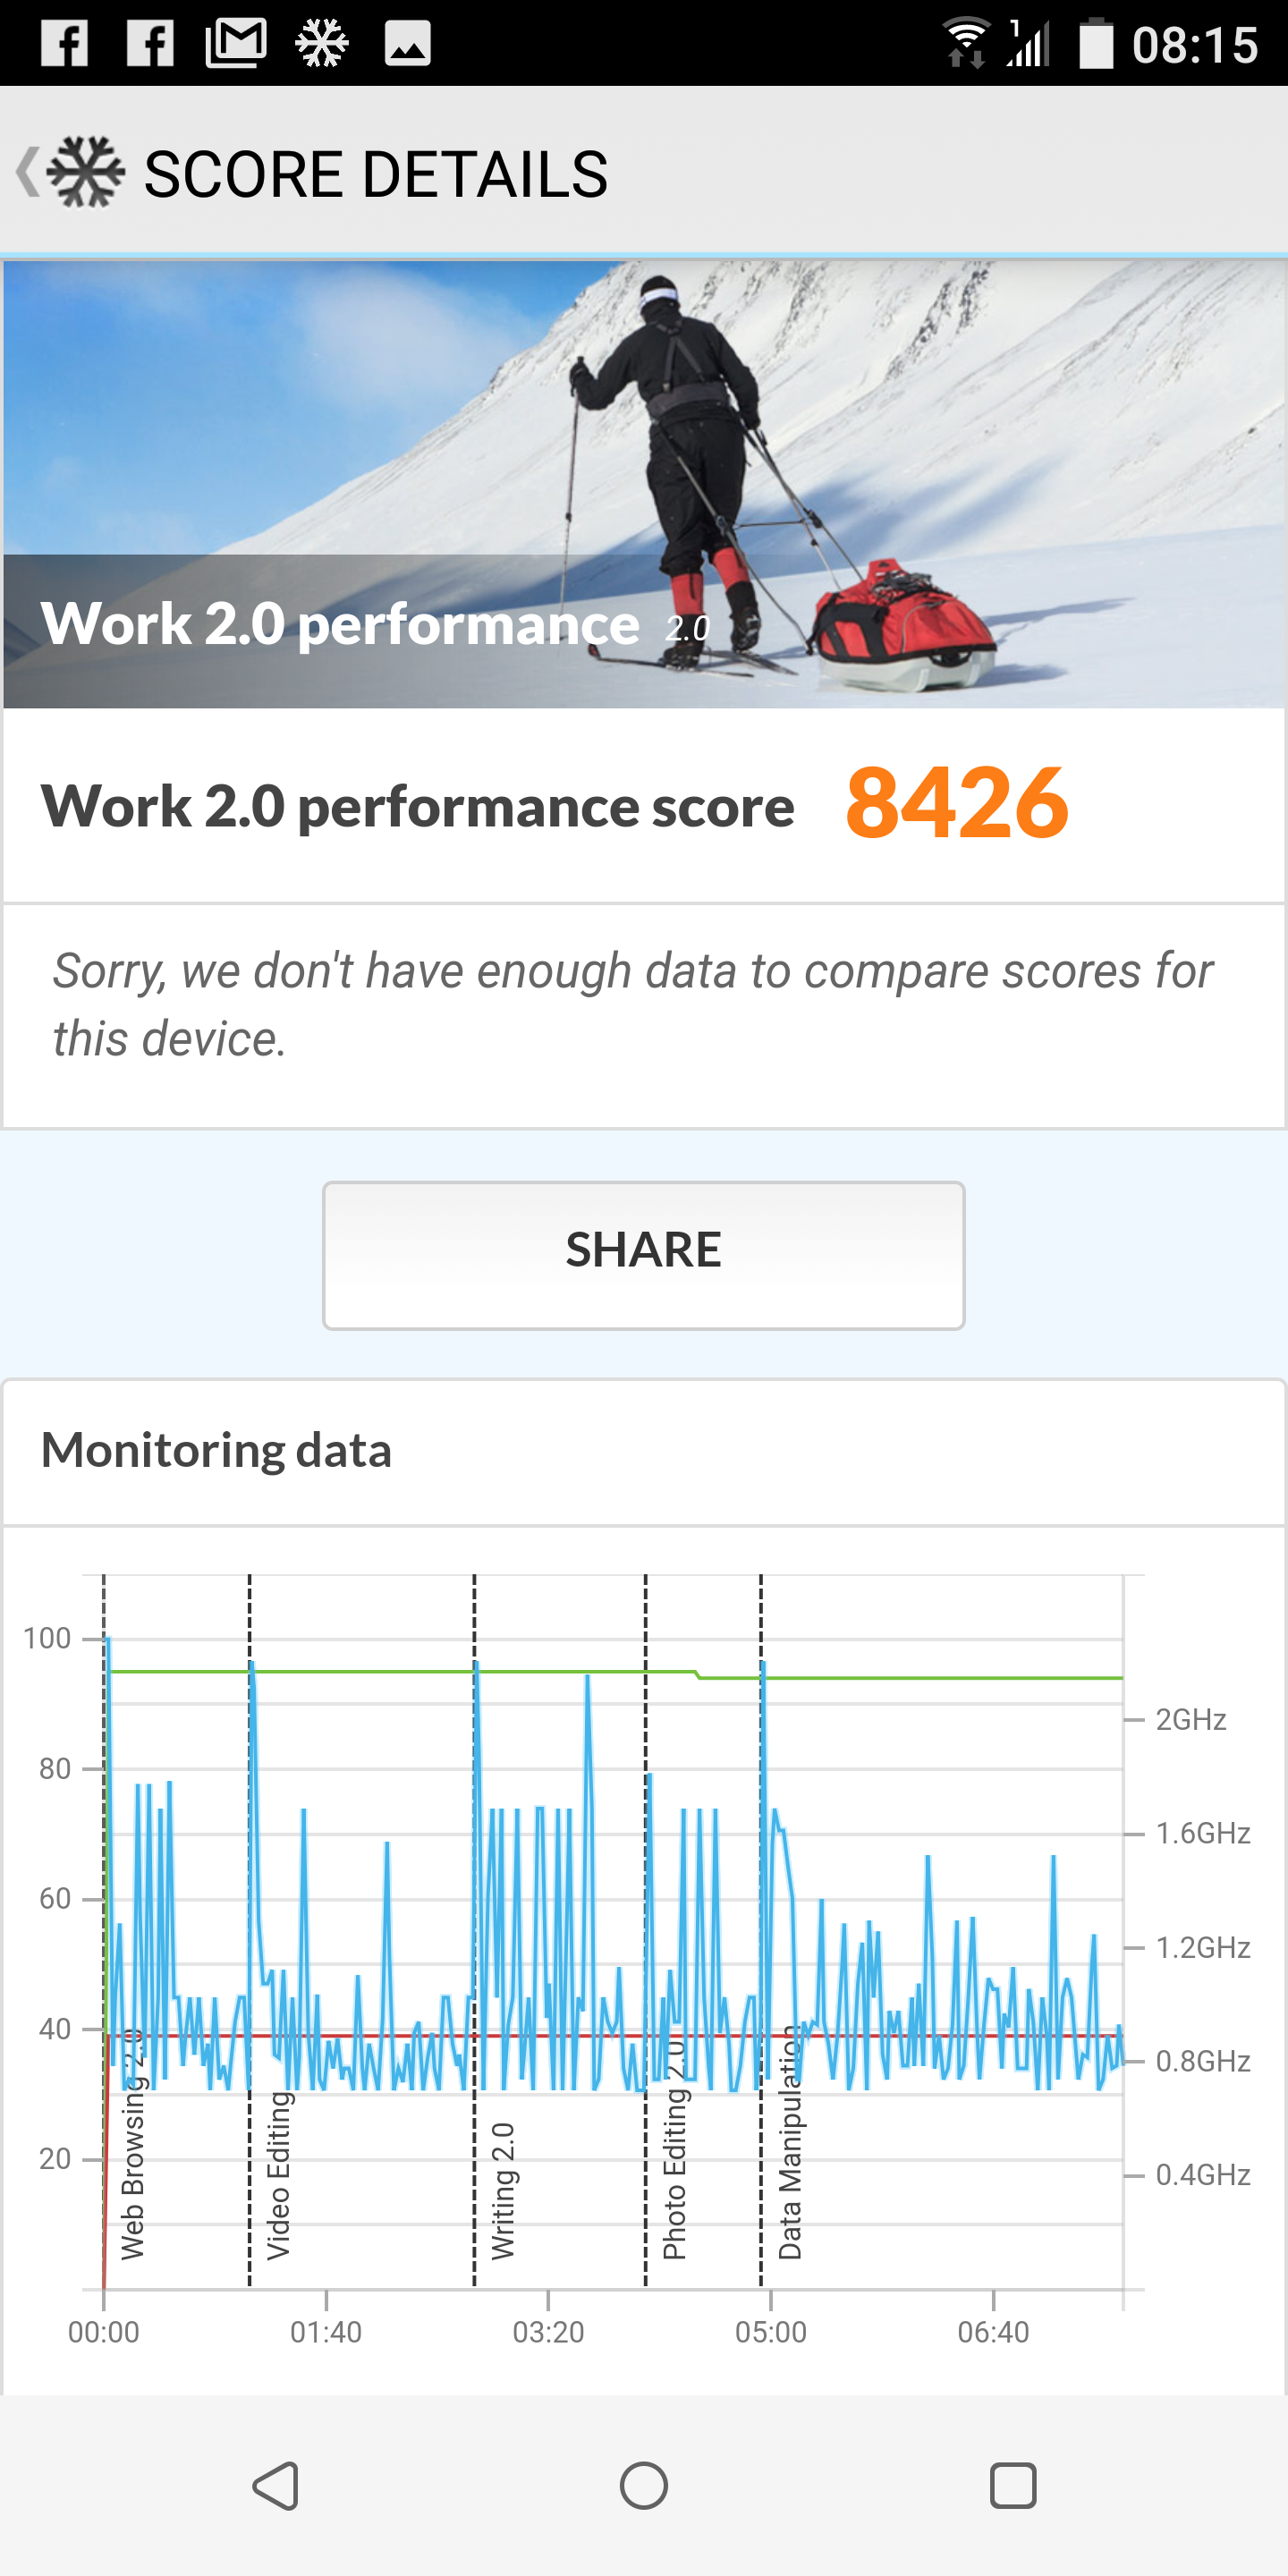Tap the orange 8426 score value
Viewport: 1288px width, 2576px height.
[x=957, y=803]
